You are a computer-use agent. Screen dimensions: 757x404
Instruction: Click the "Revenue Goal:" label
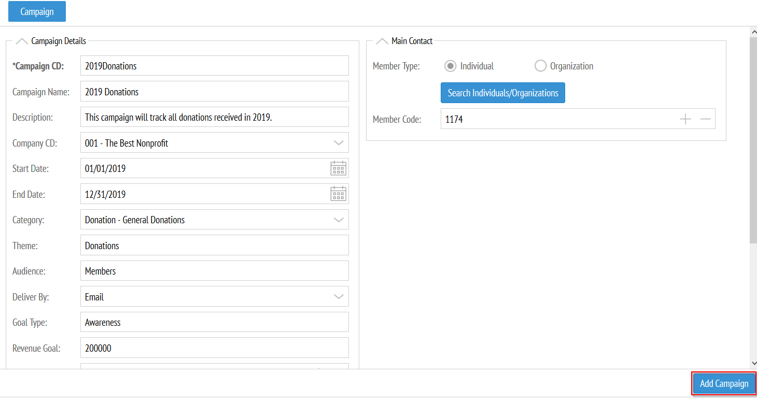point(36,348)
